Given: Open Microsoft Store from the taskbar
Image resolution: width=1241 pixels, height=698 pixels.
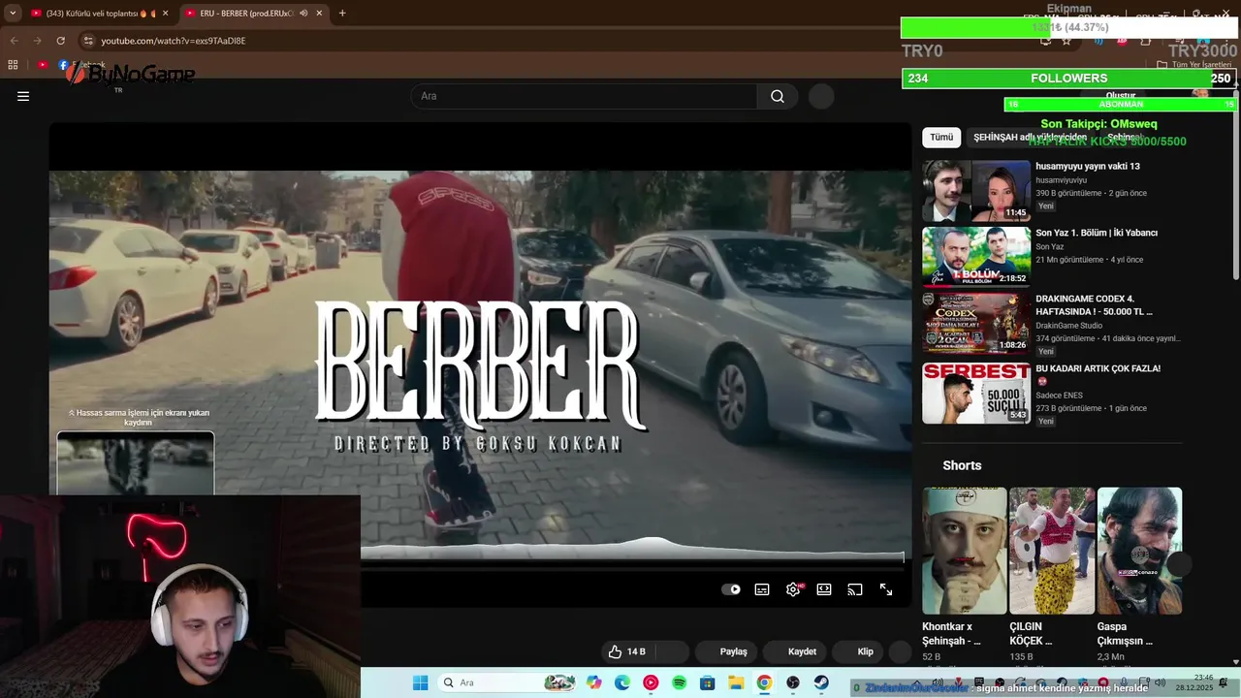Looking at the screenshot, I should (x=708, y=682).
